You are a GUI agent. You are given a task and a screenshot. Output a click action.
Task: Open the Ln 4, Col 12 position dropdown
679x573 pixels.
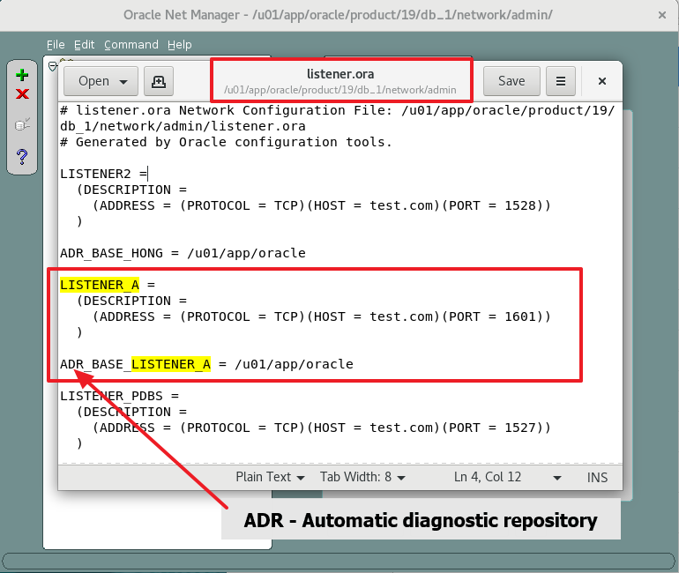508,477
